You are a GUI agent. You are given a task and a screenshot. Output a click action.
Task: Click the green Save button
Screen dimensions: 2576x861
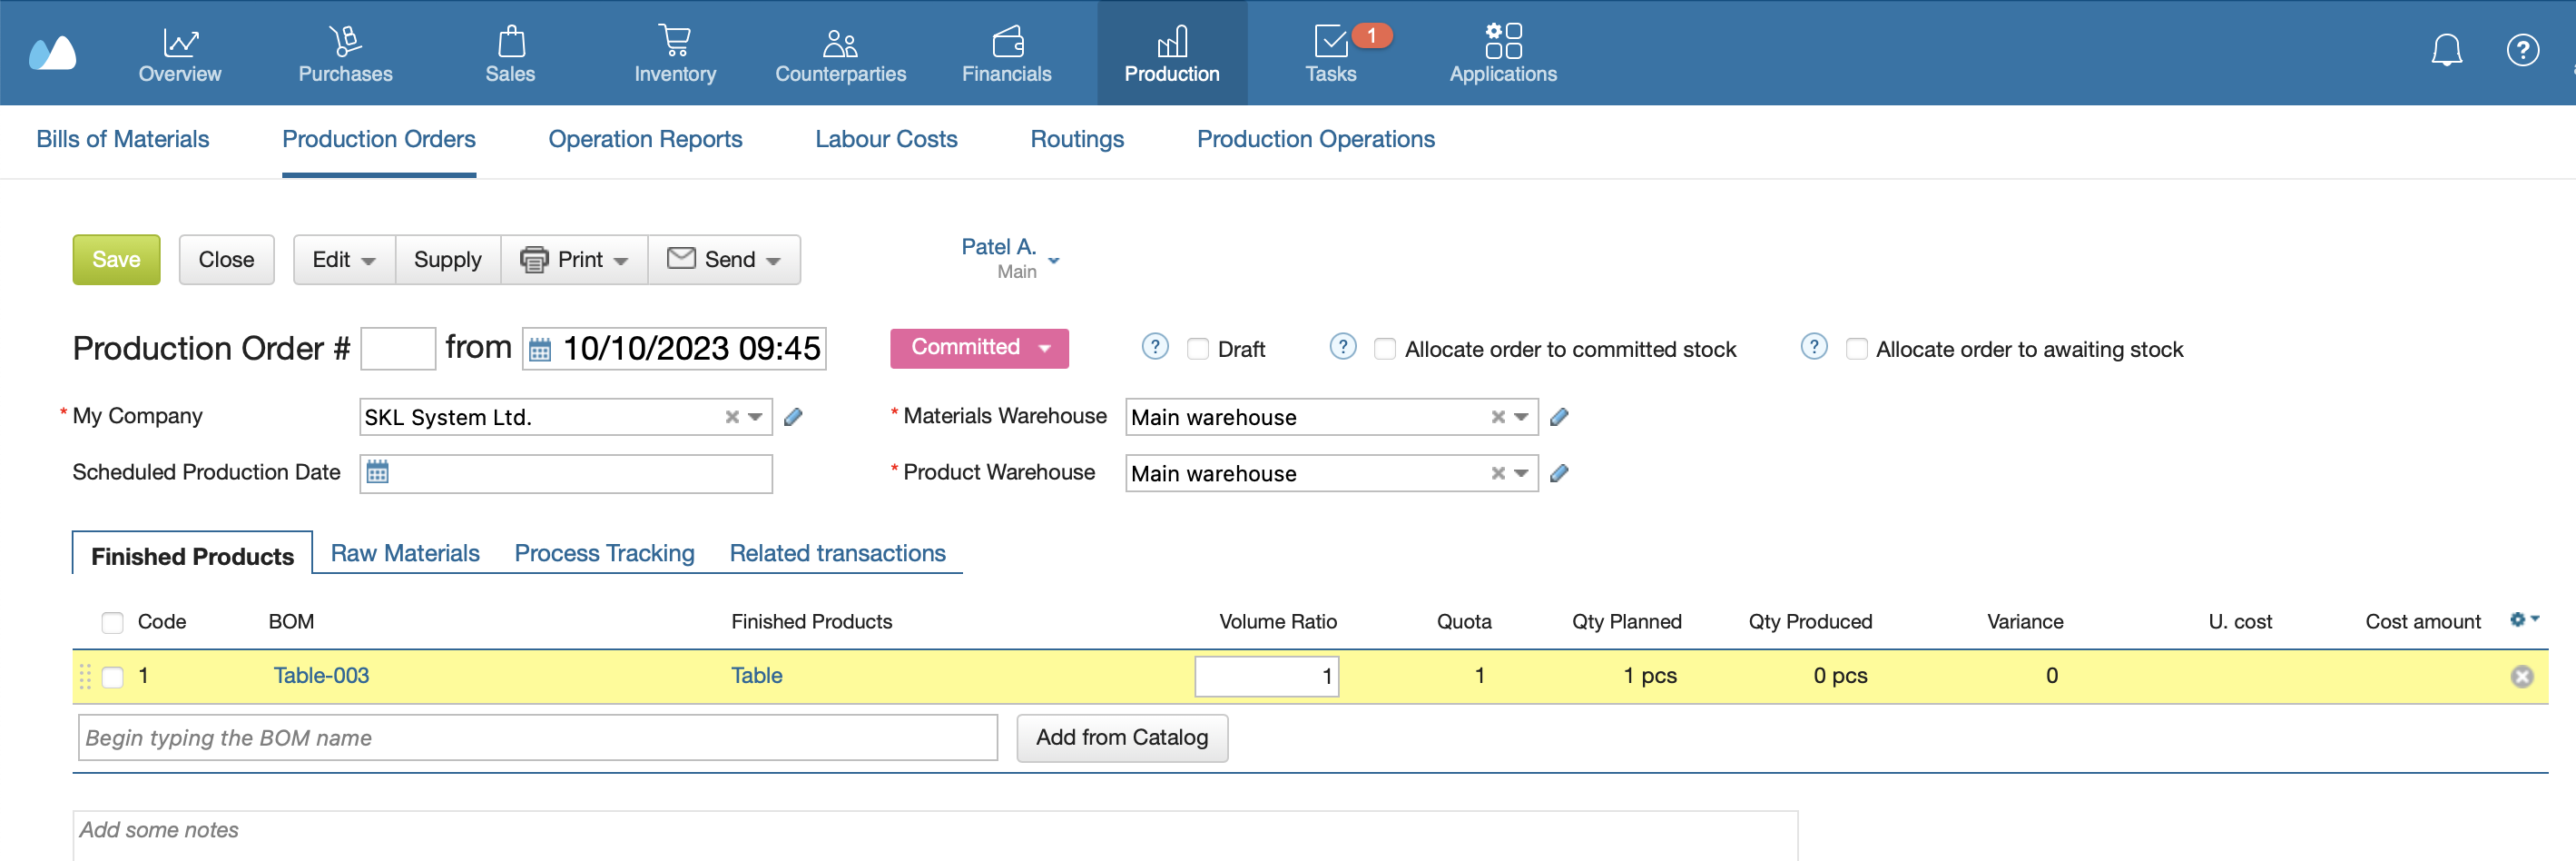click(x=116, y=261)
